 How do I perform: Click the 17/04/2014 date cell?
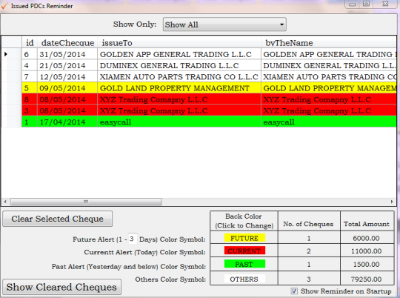coord(67,122)
